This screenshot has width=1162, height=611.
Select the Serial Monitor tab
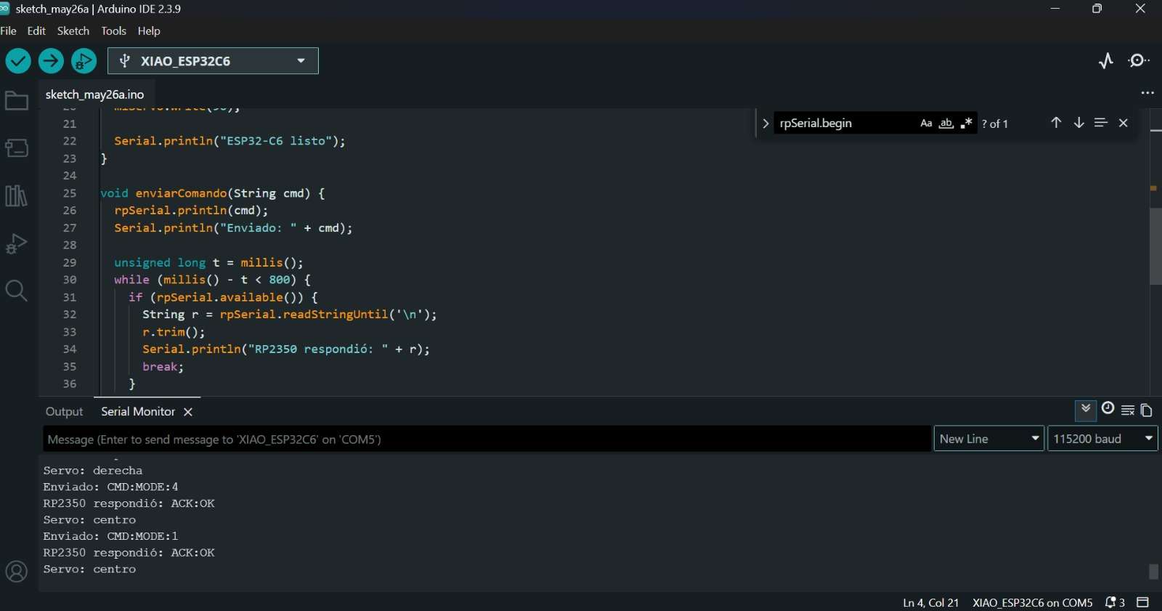click(x=138, y=412)
